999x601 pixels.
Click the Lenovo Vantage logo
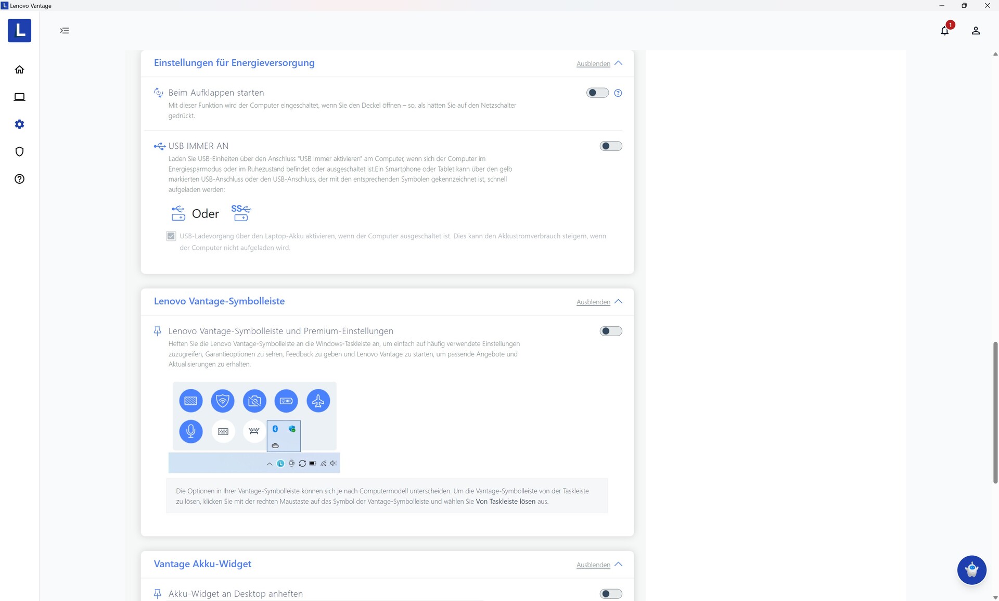[x=19, y=30]
